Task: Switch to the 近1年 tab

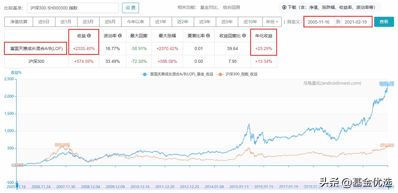Action: click(161, 22)
